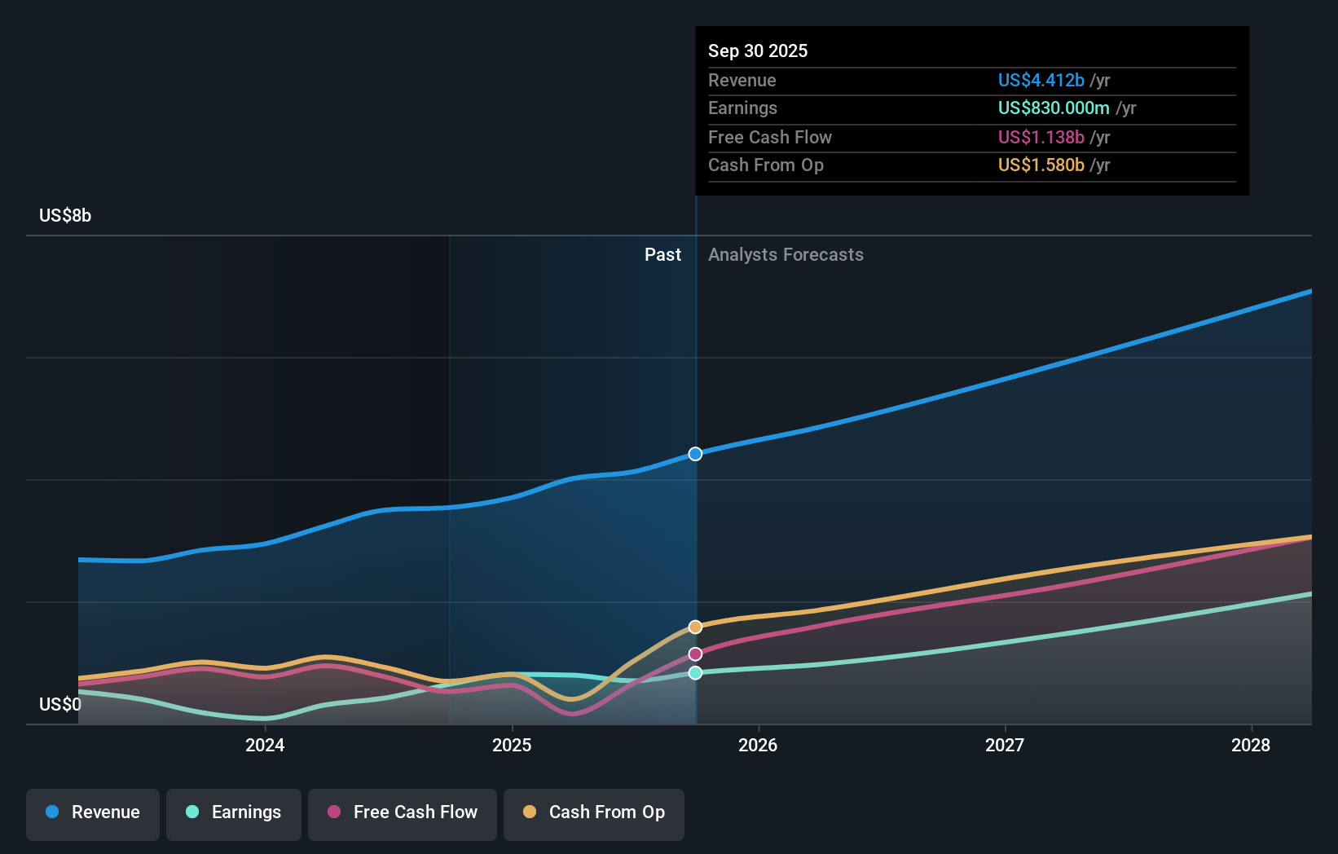Click the 2024 x-axis label
Image resolution: width=1338 pixels, height=854 pixels.
pos(265,745)
